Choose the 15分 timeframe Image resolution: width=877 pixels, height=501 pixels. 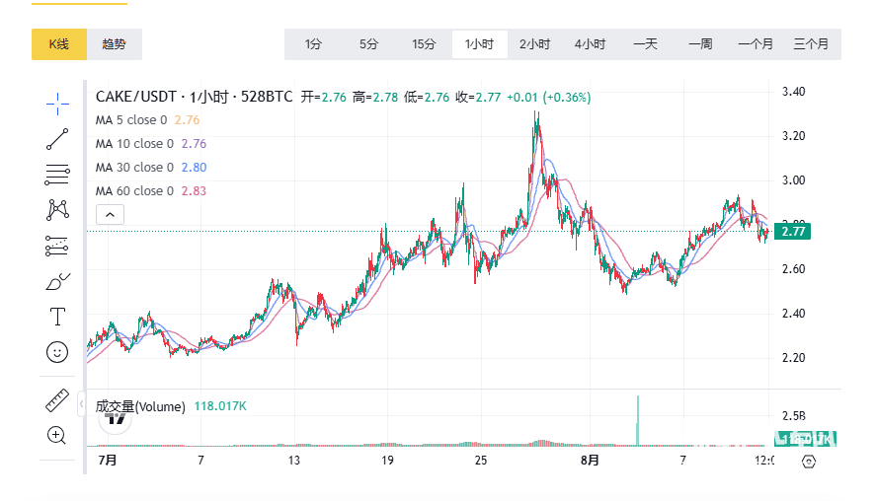(424, 44)
